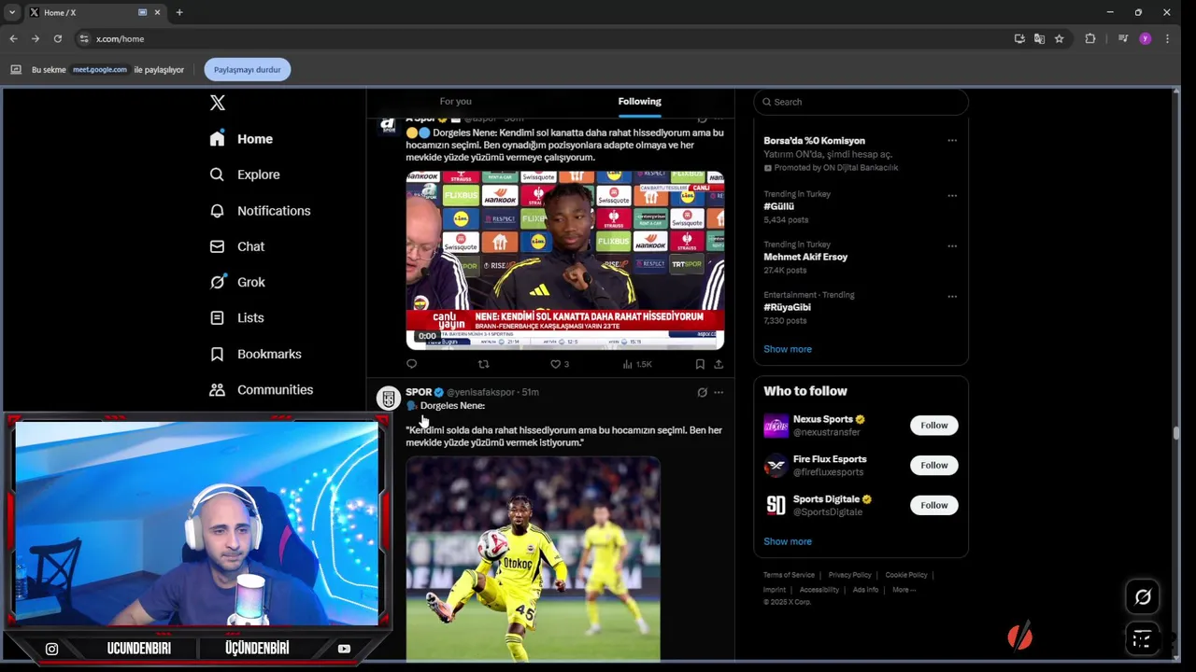This screenshot has height=672, width=1196.
Task: Open more options on the yenisafakspor tweet
Action: click(x=719, y=392)
